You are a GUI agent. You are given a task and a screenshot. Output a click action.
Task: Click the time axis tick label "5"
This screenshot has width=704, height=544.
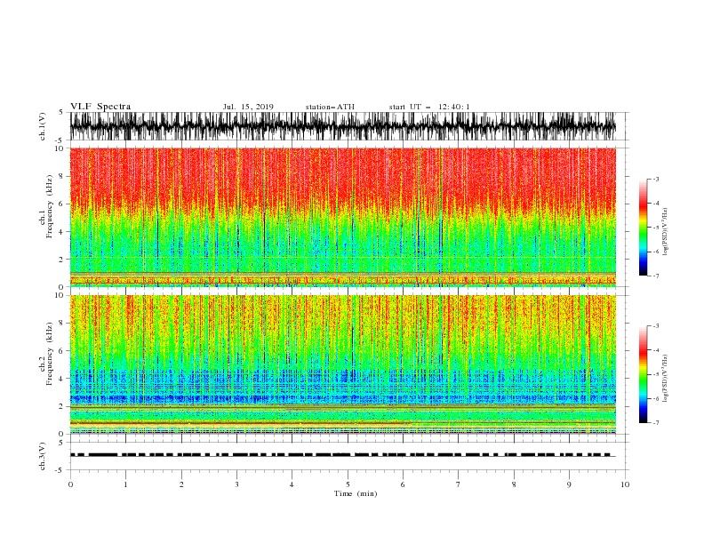(x=348, y=484)
